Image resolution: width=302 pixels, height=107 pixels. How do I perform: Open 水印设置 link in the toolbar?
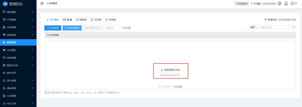point(126,28)
